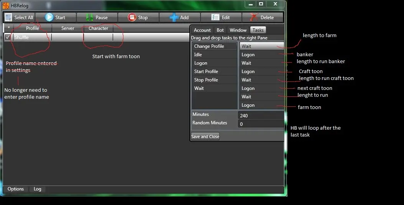
Task: Open Edit via the checklist icon
Action: [215, 18]
